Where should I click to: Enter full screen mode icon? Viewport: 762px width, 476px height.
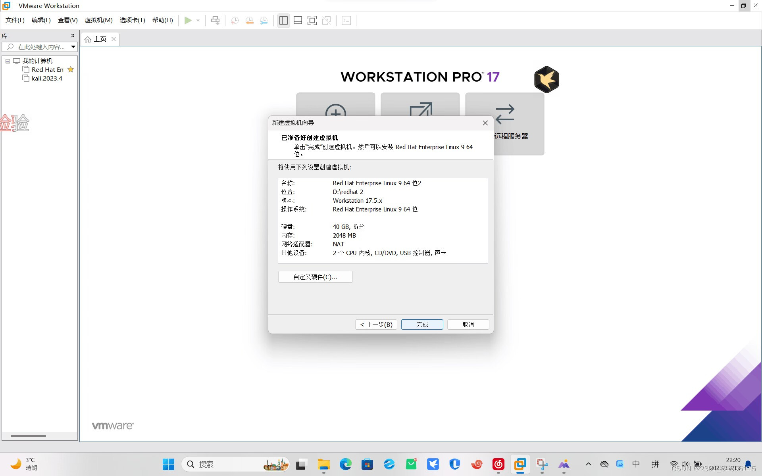pyautogui.click(x=312, y=20)
